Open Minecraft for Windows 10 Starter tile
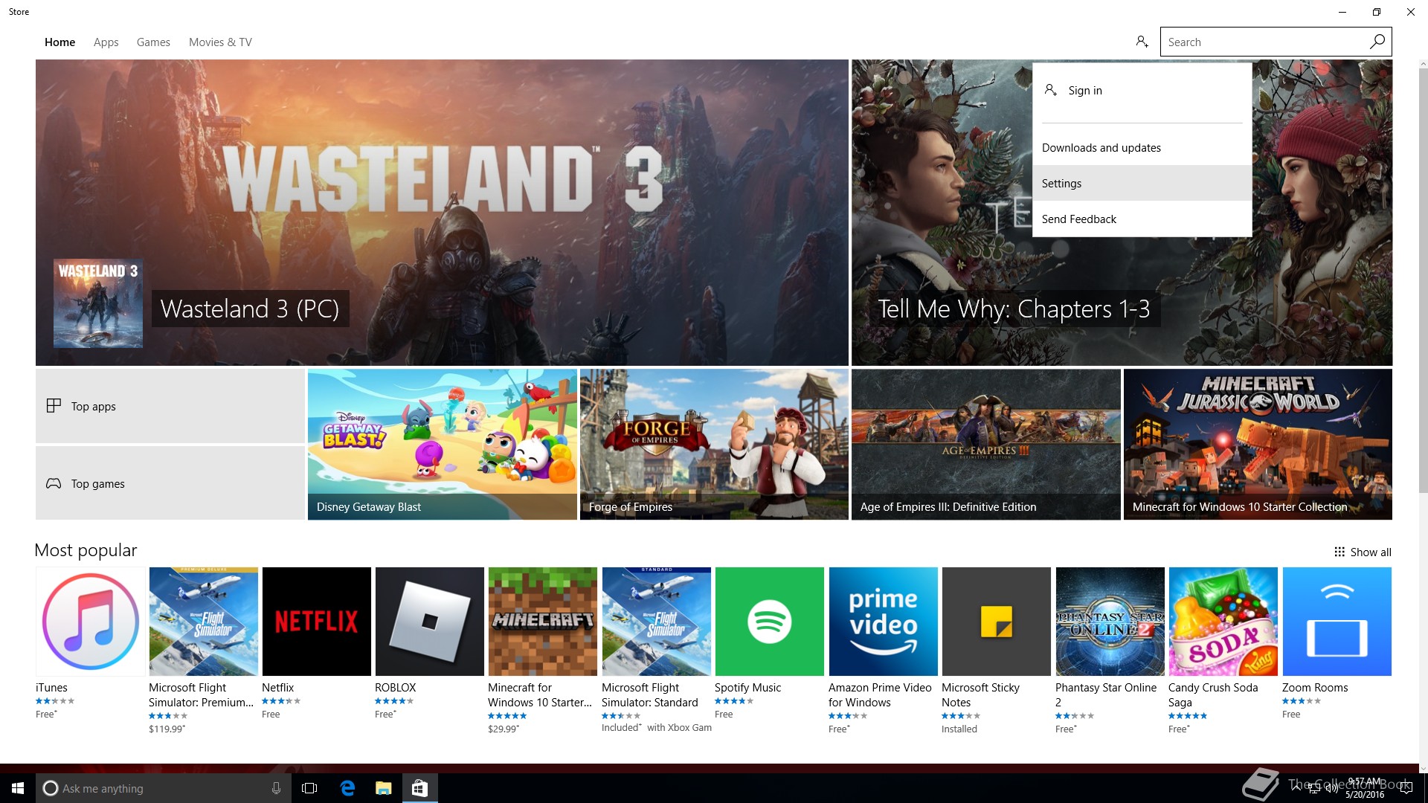 coord(542,622)
